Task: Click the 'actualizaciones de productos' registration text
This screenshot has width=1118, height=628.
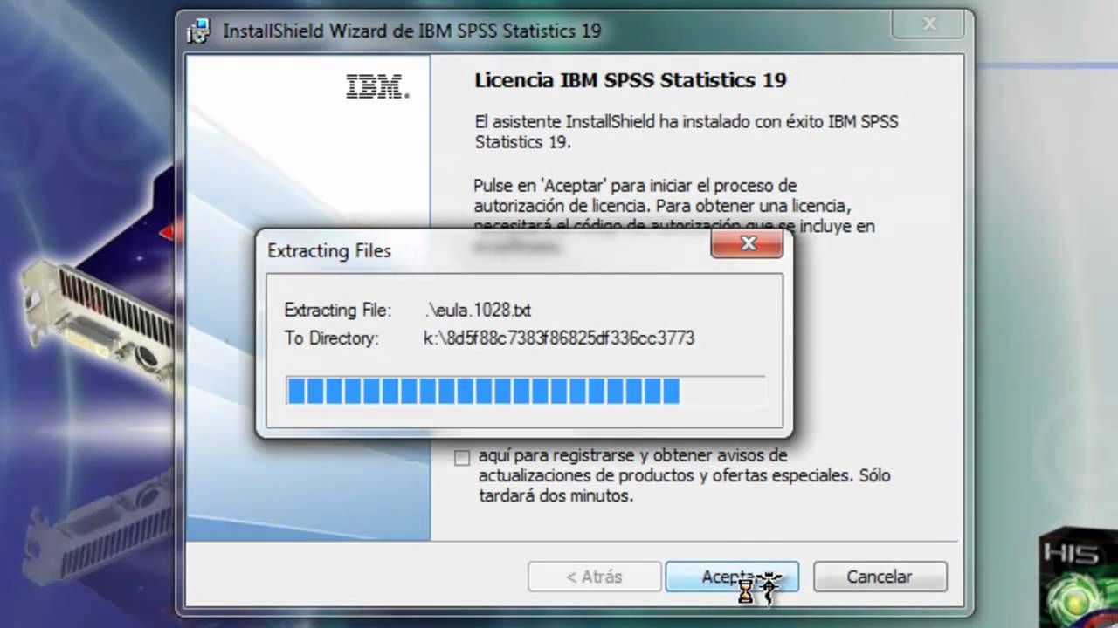Action: click(x=685, y=476)
